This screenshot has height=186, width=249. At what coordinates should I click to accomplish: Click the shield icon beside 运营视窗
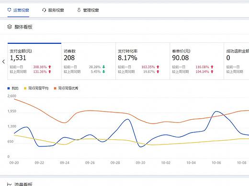pyautogui.click(x=10, y=10)
